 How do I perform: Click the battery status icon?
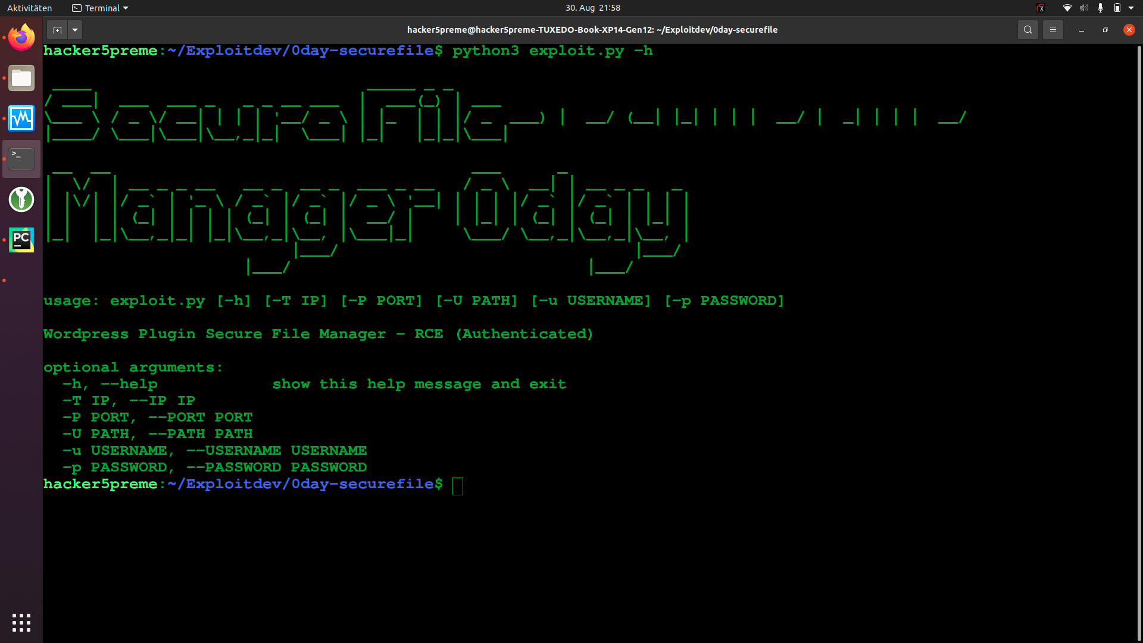1117,8
